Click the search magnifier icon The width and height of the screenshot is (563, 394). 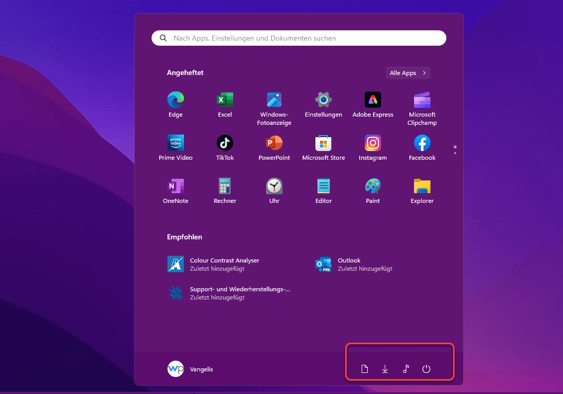[x=163, y=38]
